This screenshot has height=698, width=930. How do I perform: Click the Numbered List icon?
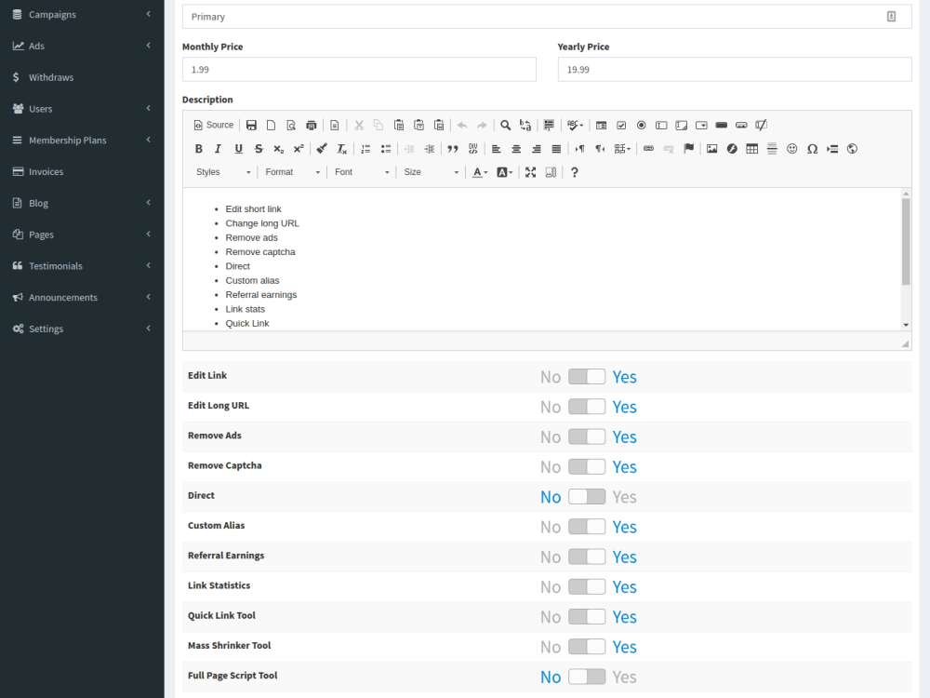point(365,148)
